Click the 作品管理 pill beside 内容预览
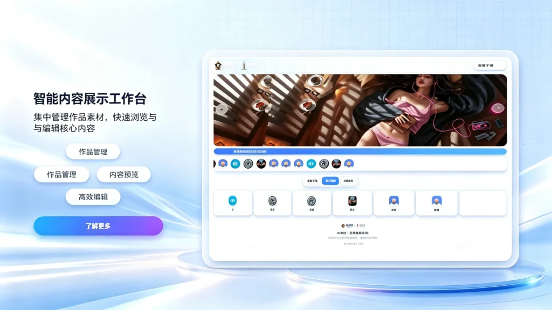The height and width of the screenshot is (310, 552). point(61,174)
